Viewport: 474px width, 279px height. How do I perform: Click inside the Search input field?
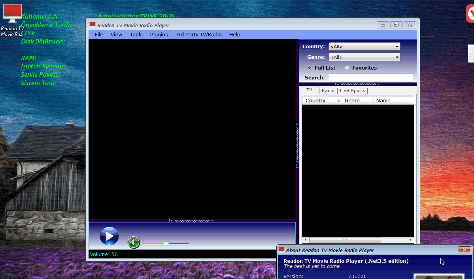(x=370, y=78)
